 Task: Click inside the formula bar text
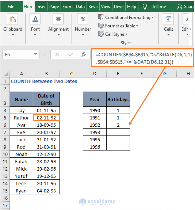[142, 58]
